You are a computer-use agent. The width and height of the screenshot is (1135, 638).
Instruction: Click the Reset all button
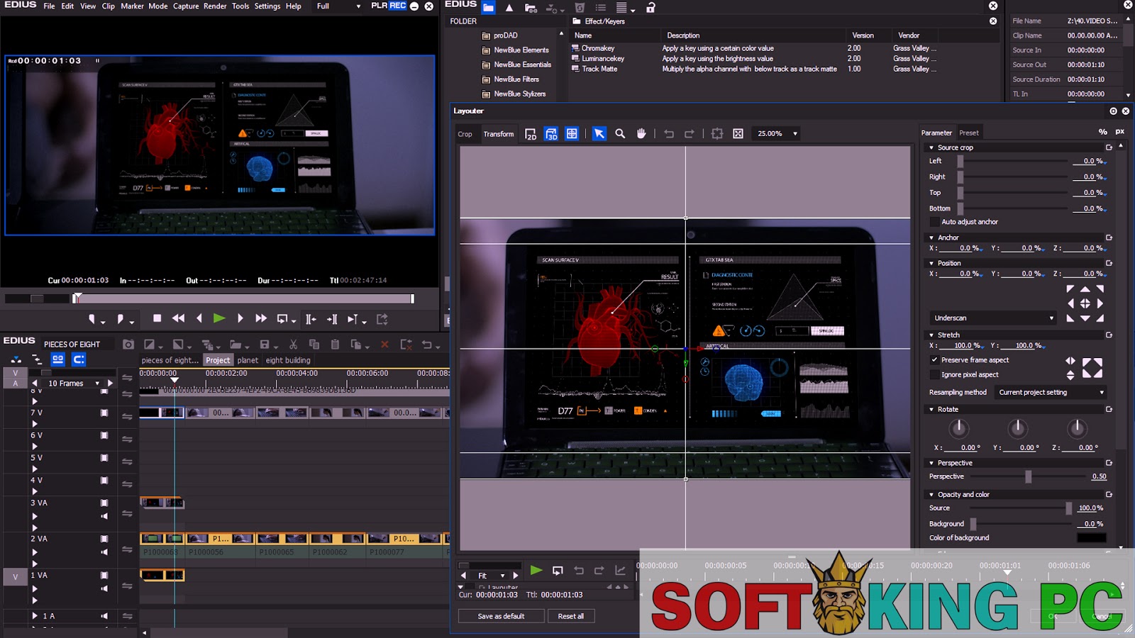(571, 616)
